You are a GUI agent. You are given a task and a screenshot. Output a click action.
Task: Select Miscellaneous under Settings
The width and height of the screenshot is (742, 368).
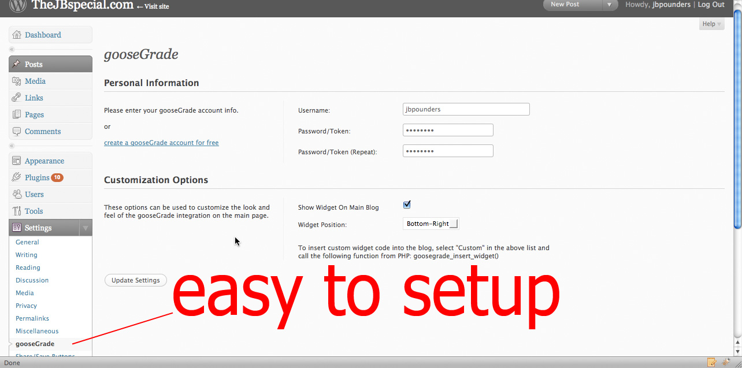(37, 331)
